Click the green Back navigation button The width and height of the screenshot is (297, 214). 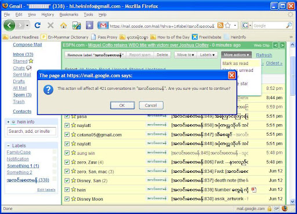click(x=9, y=25)
